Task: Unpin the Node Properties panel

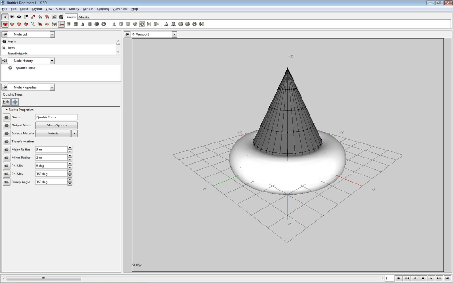Action: pyautogui.click(x=6, y=87)
